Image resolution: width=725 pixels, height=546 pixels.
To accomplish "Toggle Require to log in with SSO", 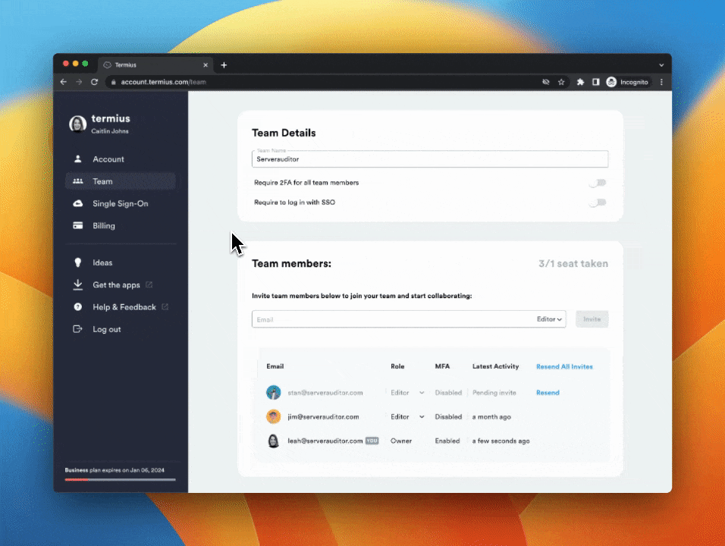I will point(598,202).
